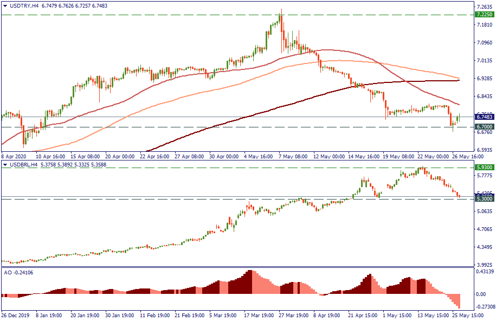This screenshot has height=321, width=496.
Task: Click the 0.43139 value on AO scale
Action: [483, 271]
